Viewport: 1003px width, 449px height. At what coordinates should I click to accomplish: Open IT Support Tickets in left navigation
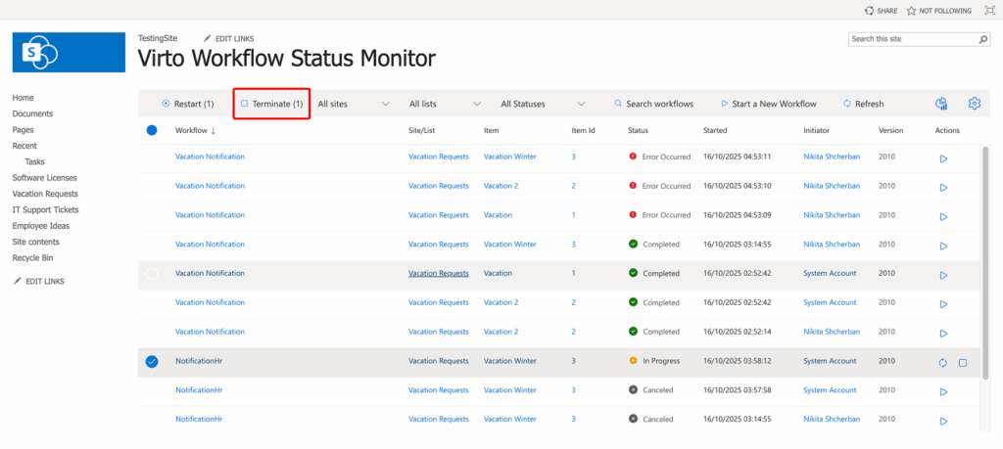pyautogui.click(x=45, y=209)
